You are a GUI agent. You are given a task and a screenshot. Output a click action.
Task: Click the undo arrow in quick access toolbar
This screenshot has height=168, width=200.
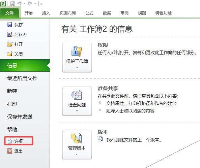point(19,4)
